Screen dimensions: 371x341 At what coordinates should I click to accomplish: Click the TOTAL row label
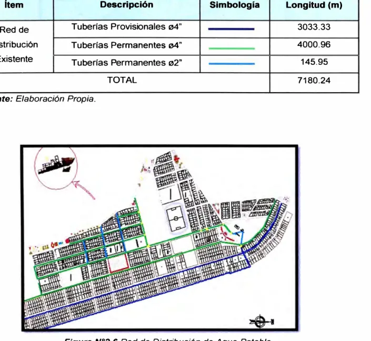pyautogui.click(x=122, y=80)
